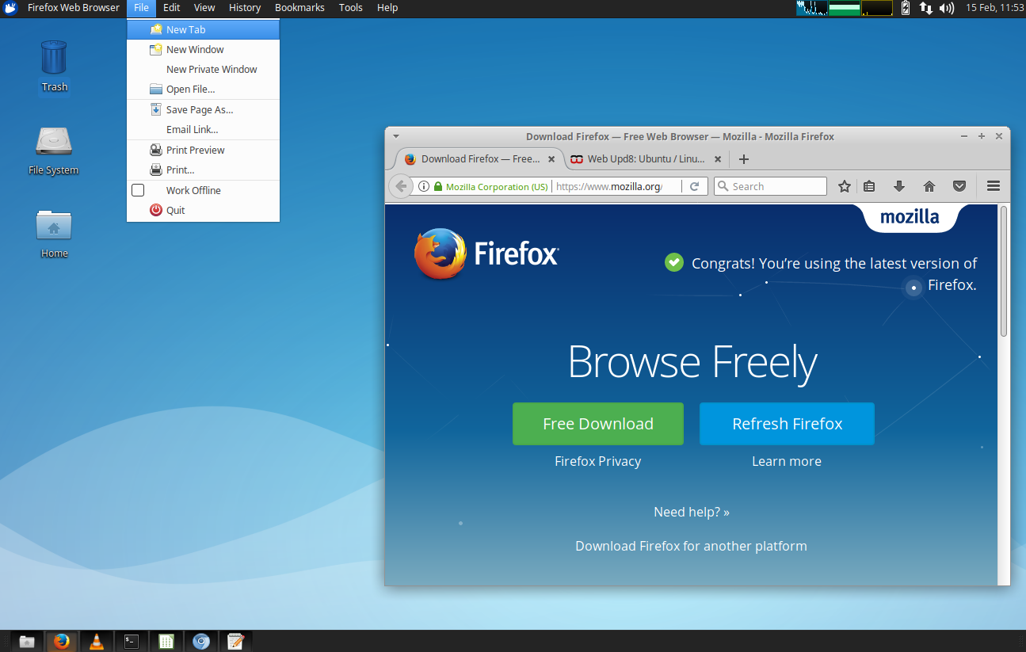This screenshot has height=652, width=1026.
Task: Click the green padlock security icon
Action: [x=437, y=186]
